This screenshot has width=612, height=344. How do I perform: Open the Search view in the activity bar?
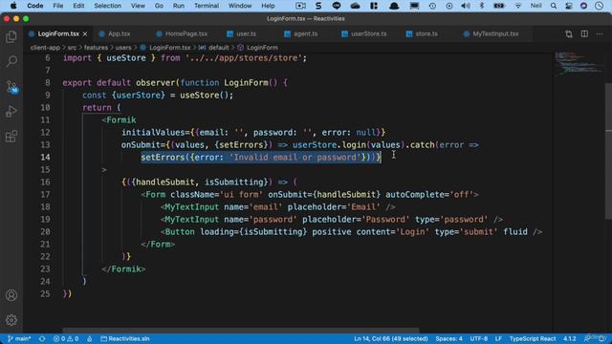click(11, 61)
